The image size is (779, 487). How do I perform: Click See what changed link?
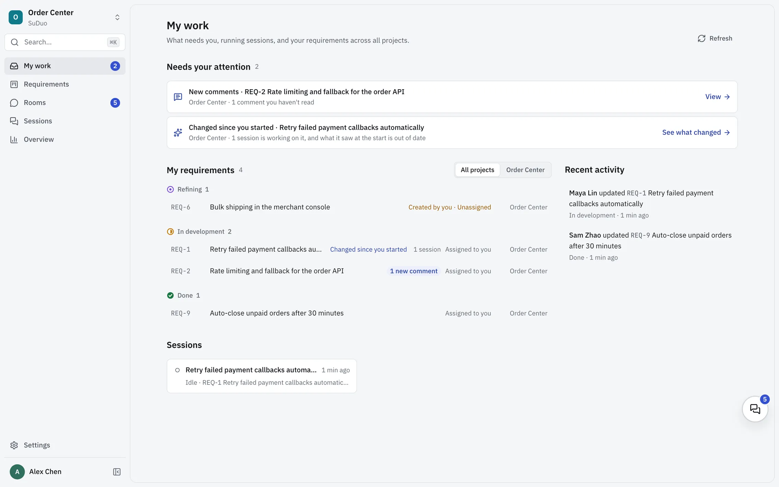(x=696, y=132)
